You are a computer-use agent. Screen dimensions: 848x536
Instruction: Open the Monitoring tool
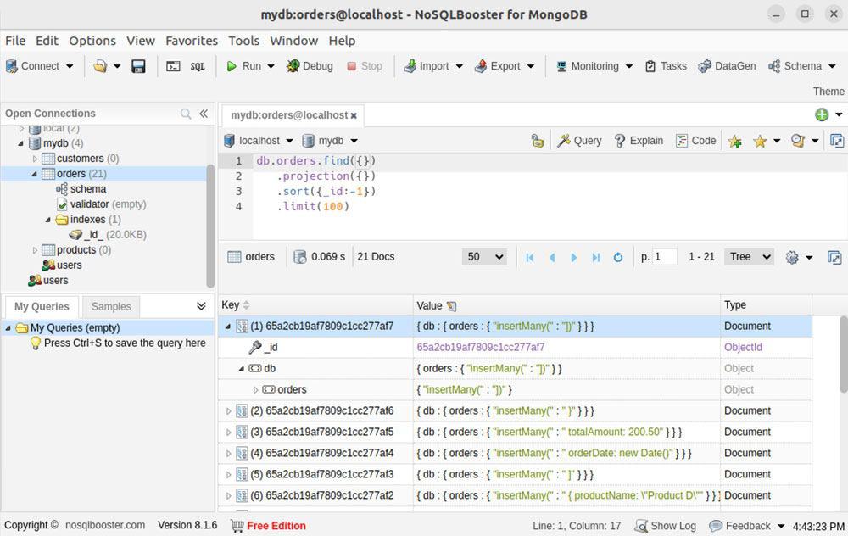[588, 66]
